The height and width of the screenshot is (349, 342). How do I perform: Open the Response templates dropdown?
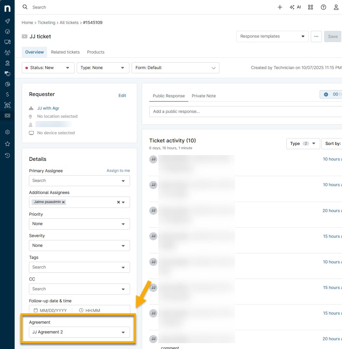[x=272, y=36]
